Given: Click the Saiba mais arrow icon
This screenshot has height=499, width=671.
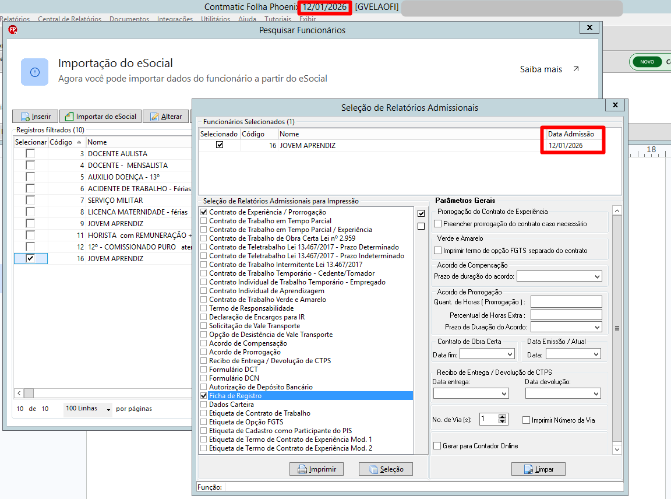Looking at the screenshot, I should pyautogui.click(x=576, y=69).
